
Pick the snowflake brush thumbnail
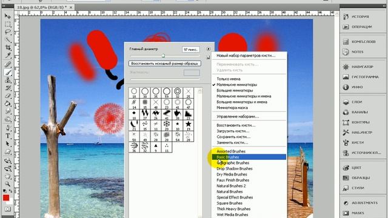pyautogui.click(x=167, y=125)
